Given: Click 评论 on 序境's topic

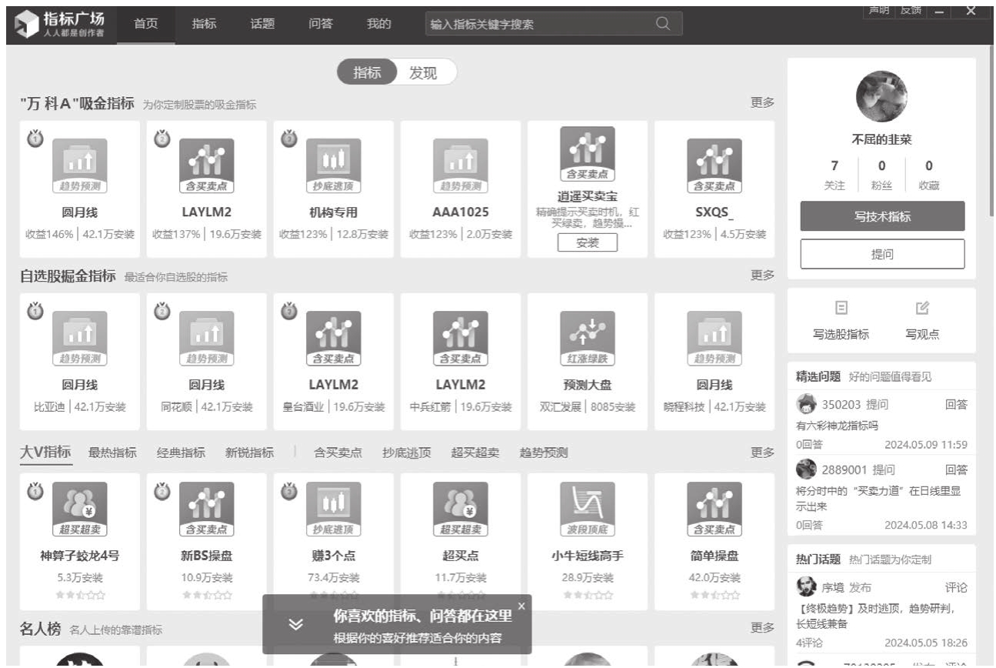Looking at the screenshot, I should tap(956, 588).
